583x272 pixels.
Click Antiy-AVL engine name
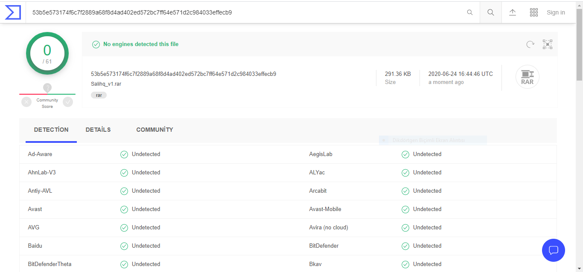(x=40, y=191)
